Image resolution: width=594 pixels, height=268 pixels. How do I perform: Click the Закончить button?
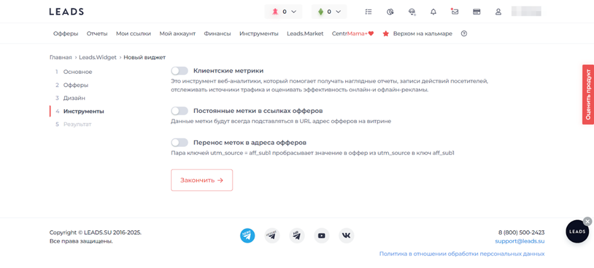[202, 180]
